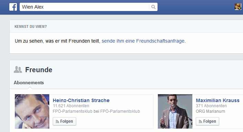Screen dimensions: 243x132
Task: Open Heinz-Christian Strache's profile name link
Action: click(81, 100)
